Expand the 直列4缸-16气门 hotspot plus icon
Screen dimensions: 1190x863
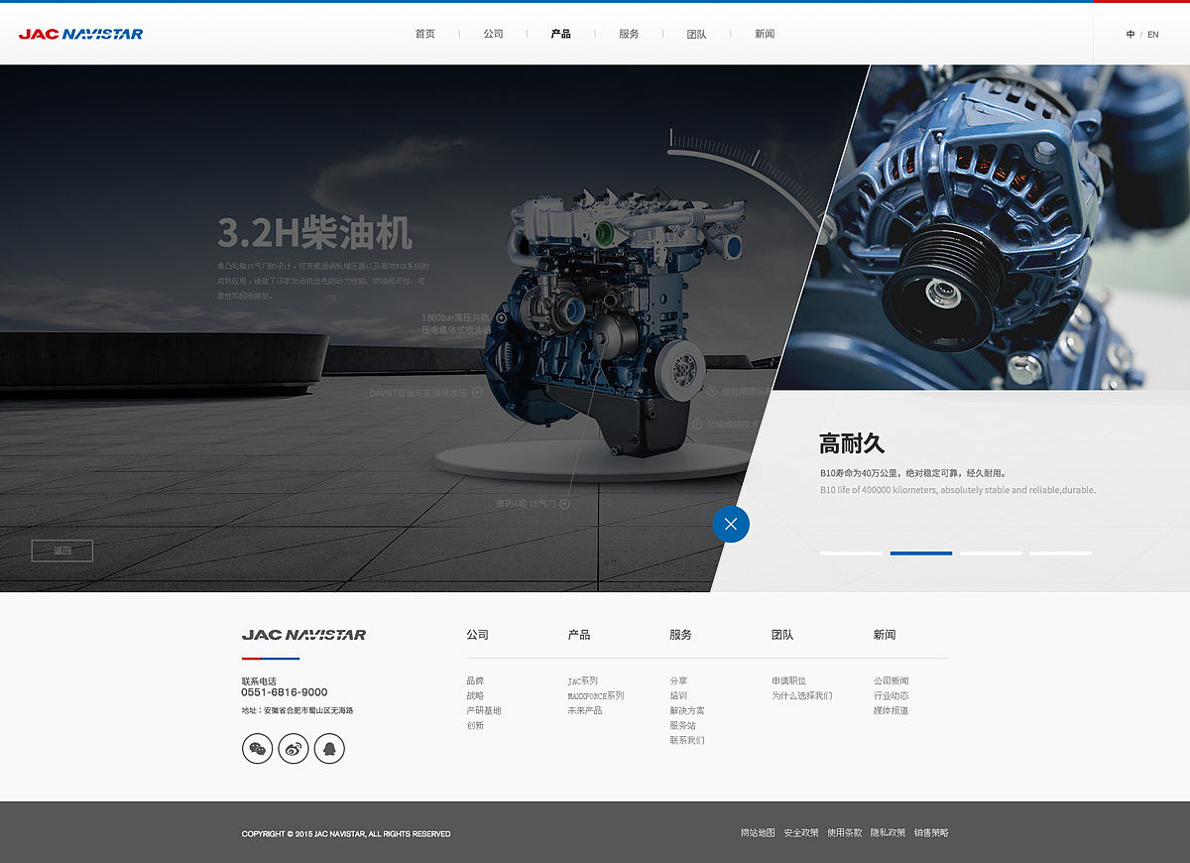(564, 503)
